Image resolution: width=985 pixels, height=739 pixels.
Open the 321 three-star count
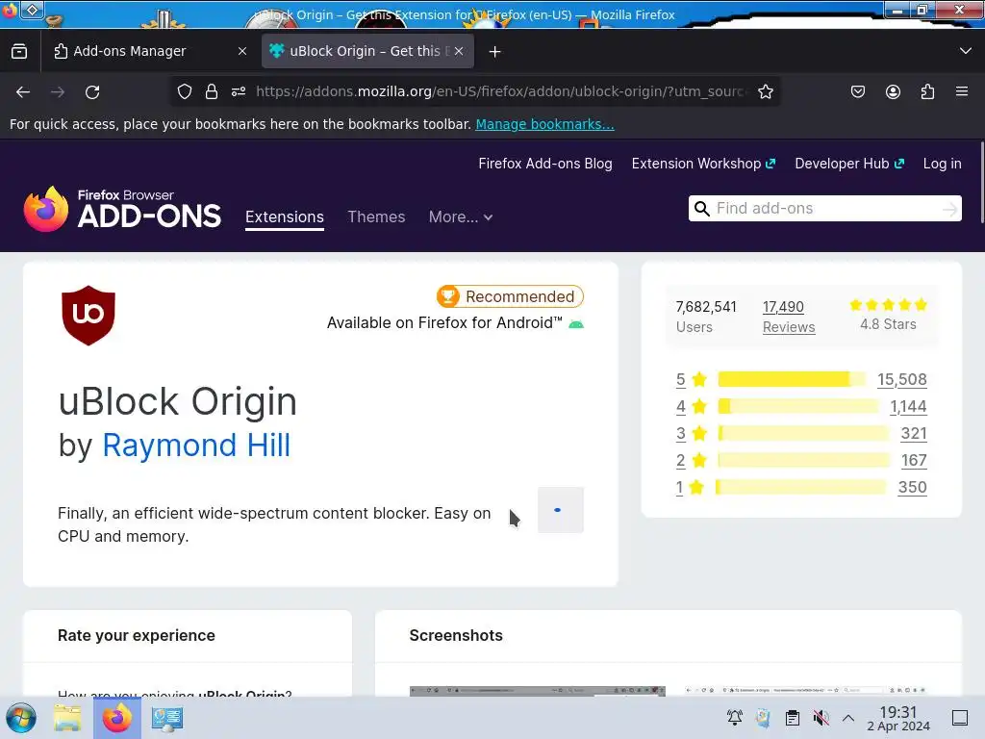click(914, 434)
